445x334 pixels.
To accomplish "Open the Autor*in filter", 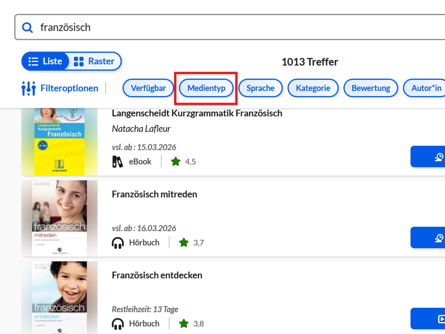I will pyautogui.click(x=426, y=88).
